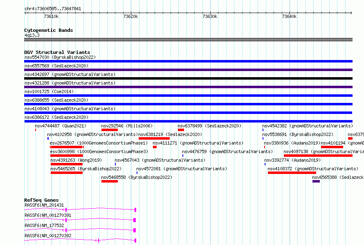The height and width of the screenshot is (245, 364).
Task: Click the red bar under nsv5465265
Action: coord(67,173)
